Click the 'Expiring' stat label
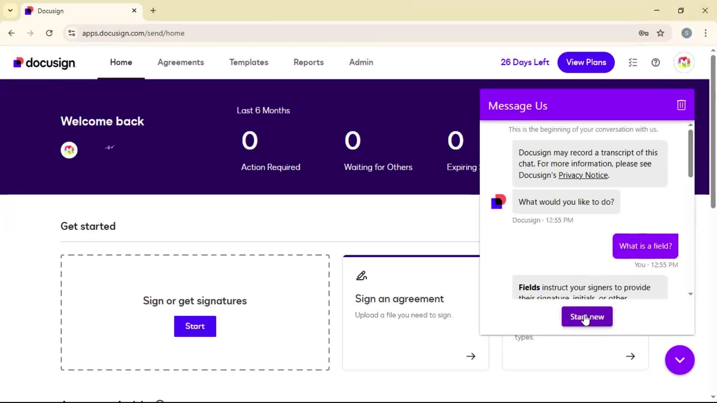This screenshot has height=403, width=717. pyautogui.click(x=462, y=167)
